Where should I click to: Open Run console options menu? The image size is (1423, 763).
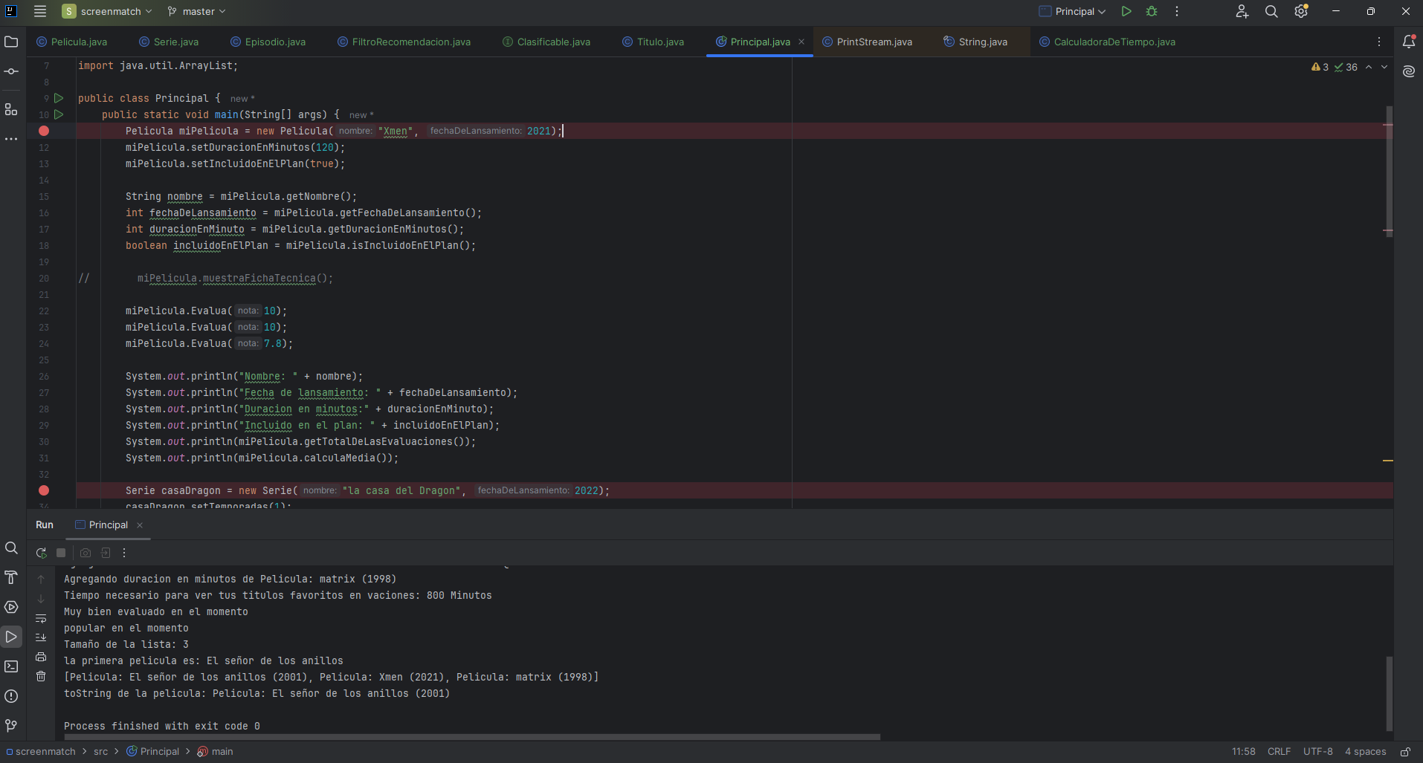pyautogui.click(x=124, y=553)
